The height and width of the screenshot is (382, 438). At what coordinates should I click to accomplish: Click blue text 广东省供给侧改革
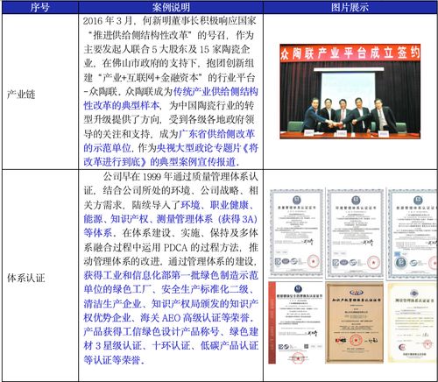(x=216, y=134)
